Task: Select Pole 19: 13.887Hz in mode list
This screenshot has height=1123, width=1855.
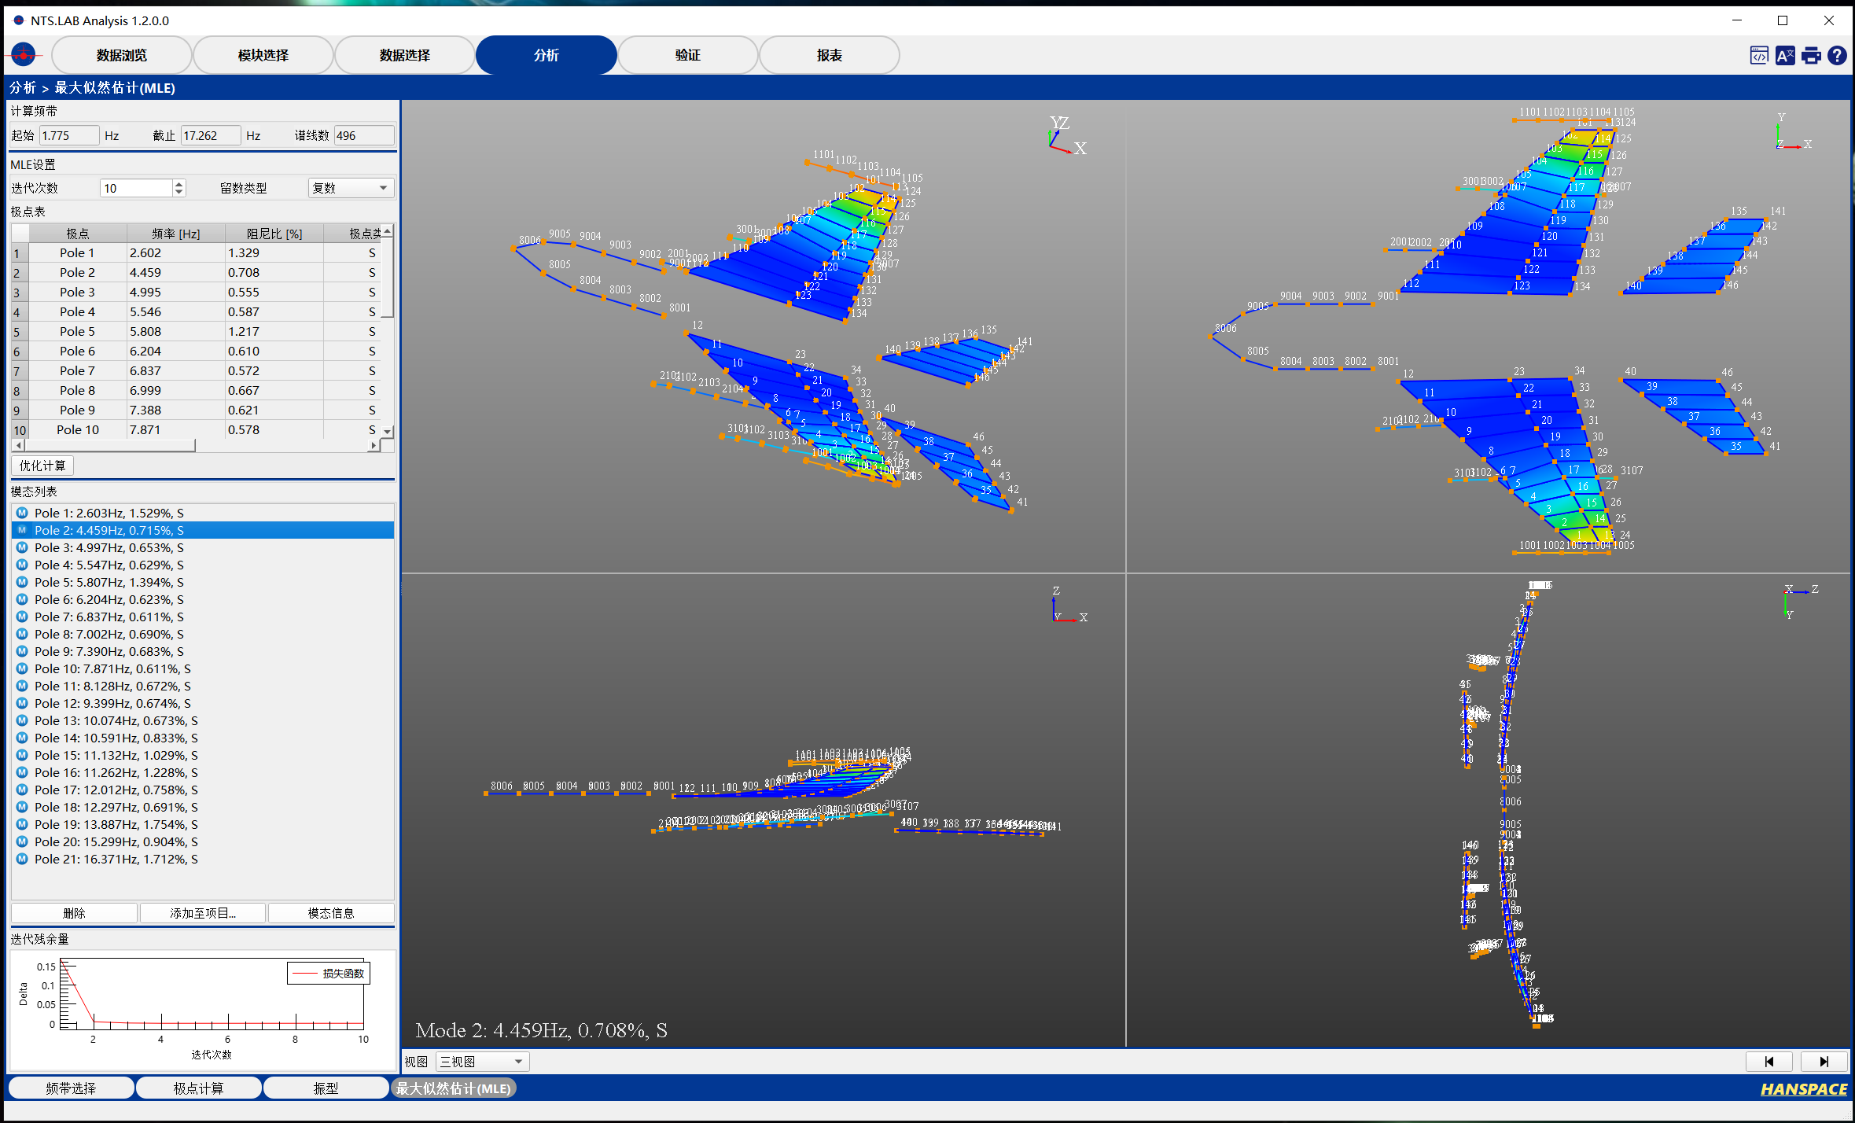Action: coord(203,824)
